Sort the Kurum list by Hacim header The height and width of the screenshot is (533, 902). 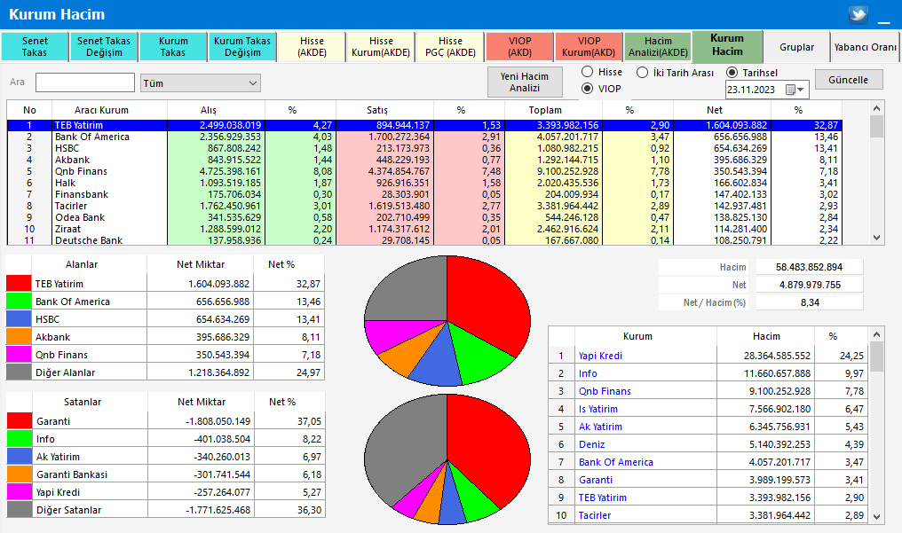click(x=766, y=337)
